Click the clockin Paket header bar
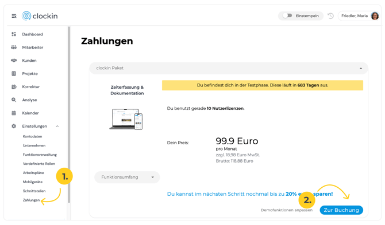 click(229, 68)
